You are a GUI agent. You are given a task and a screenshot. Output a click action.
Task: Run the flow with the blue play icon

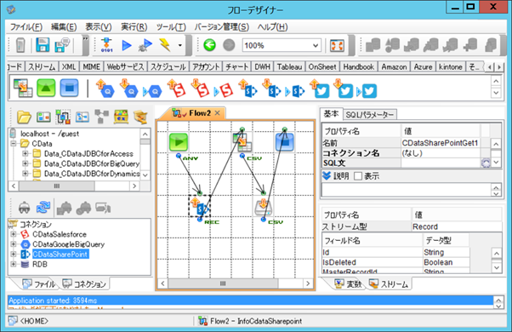(127, 45)
